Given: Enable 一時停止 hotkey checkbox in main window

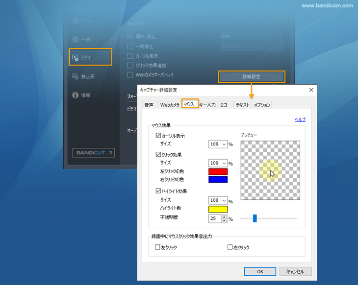Looking at the screenshot, I should (x=130, y=47).
